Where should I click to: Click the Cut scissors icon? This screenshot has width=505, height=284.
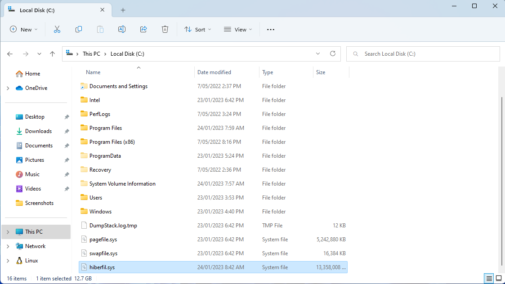[57, 29]
